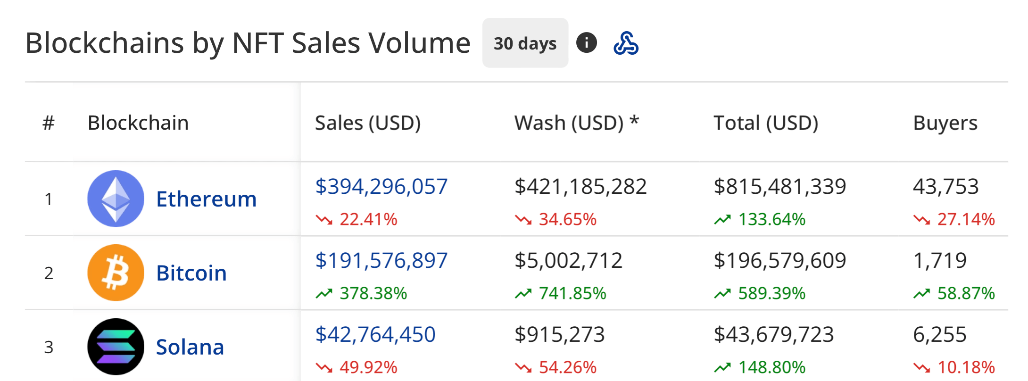Open the Solana blockchain link
The image size is (1028, 381).
[190, 347]
